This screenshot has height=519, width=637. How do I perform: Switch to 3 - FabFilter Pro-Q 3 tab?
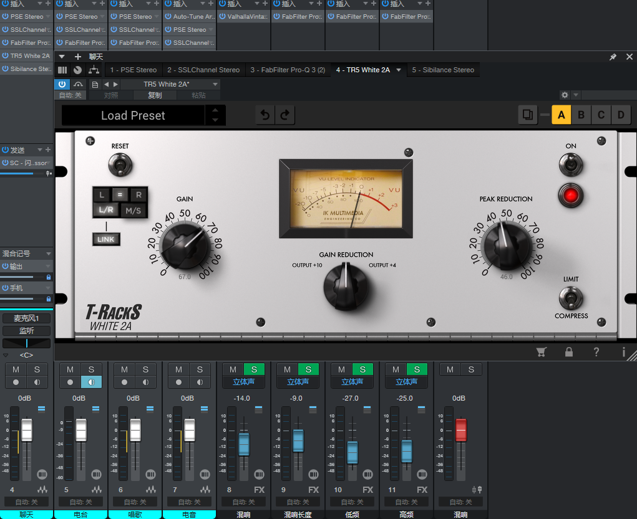pyautogui.click(x=288, y=70)
